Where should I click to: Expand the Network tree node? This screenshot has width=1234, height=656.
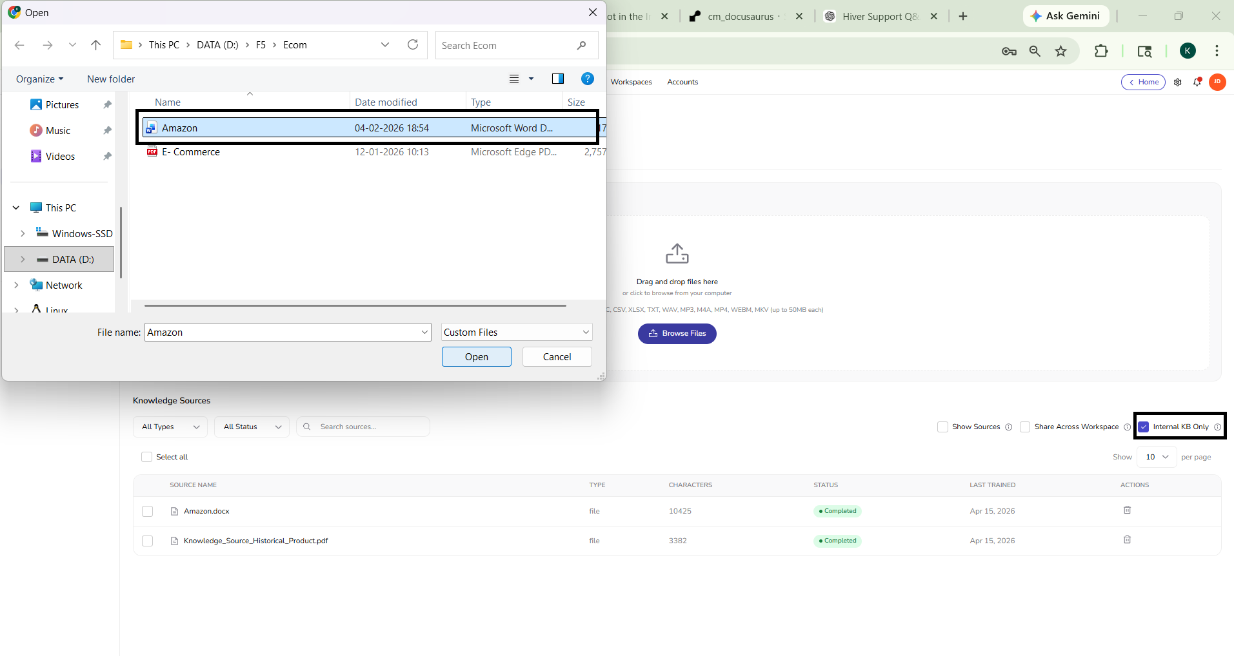[17, 285]
